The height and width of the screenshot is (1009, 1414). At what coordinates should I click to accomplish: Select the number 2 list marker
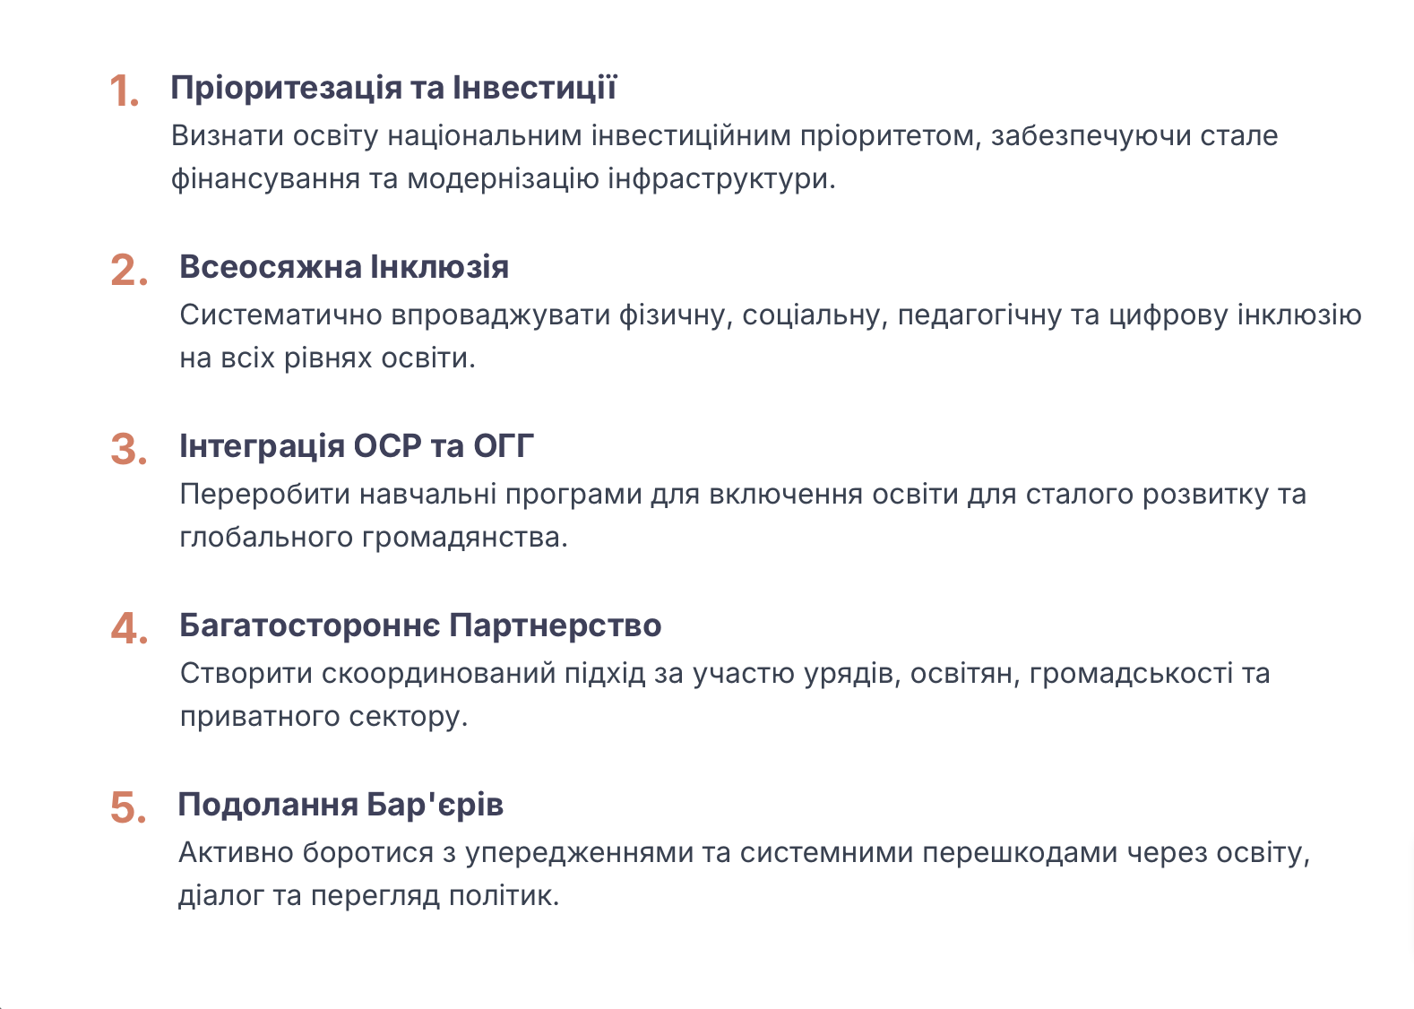(129, 271)
